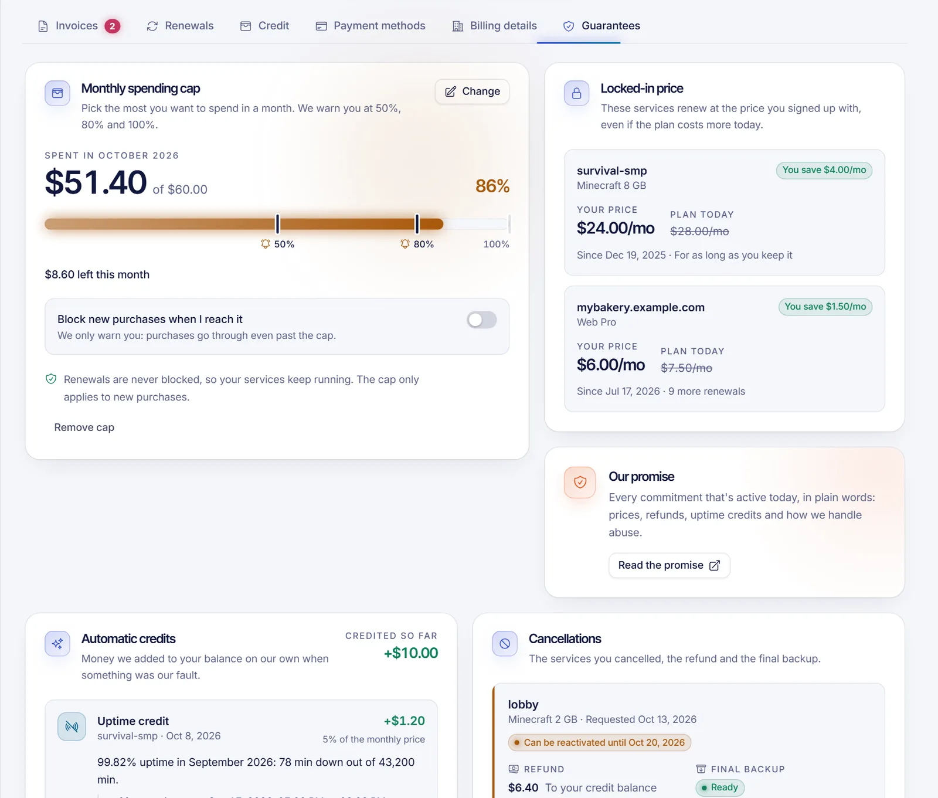This screenshot has height=798, width=938.
Task: Click the You save $4.00/mo badge
Action: click(824, 170)
